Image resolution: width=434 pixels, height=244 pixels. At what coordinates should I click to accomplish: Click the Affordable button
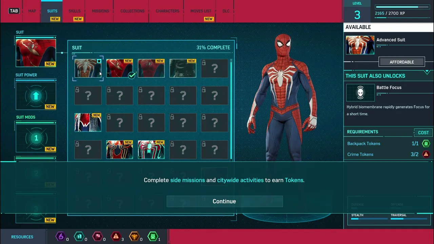402,62
